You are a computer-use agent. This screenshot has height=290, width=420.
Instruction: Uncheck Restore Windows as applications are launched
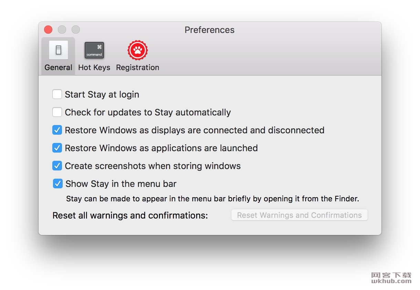pos(57,148)
